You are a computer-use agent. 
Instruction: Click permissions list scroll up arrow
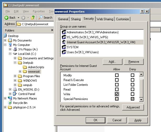[x=141, y=74]
